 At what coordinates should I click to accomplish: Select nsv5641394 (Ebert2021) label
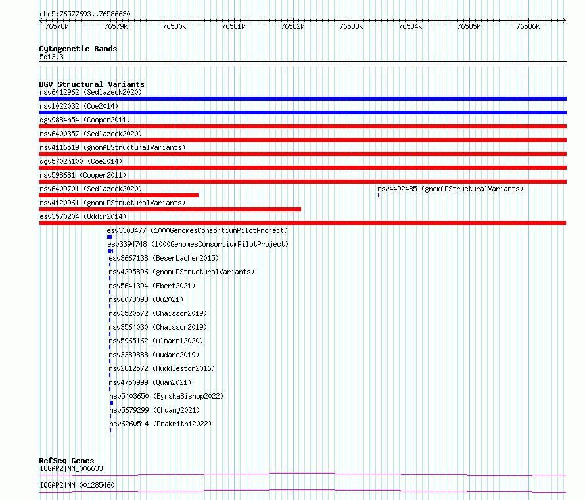pyautogui.click(x=152, y=286)
